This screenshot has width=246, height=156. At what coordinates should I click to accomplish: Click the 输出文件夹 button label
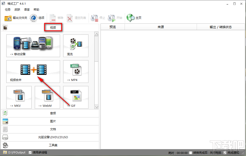(x=20, y=18)
